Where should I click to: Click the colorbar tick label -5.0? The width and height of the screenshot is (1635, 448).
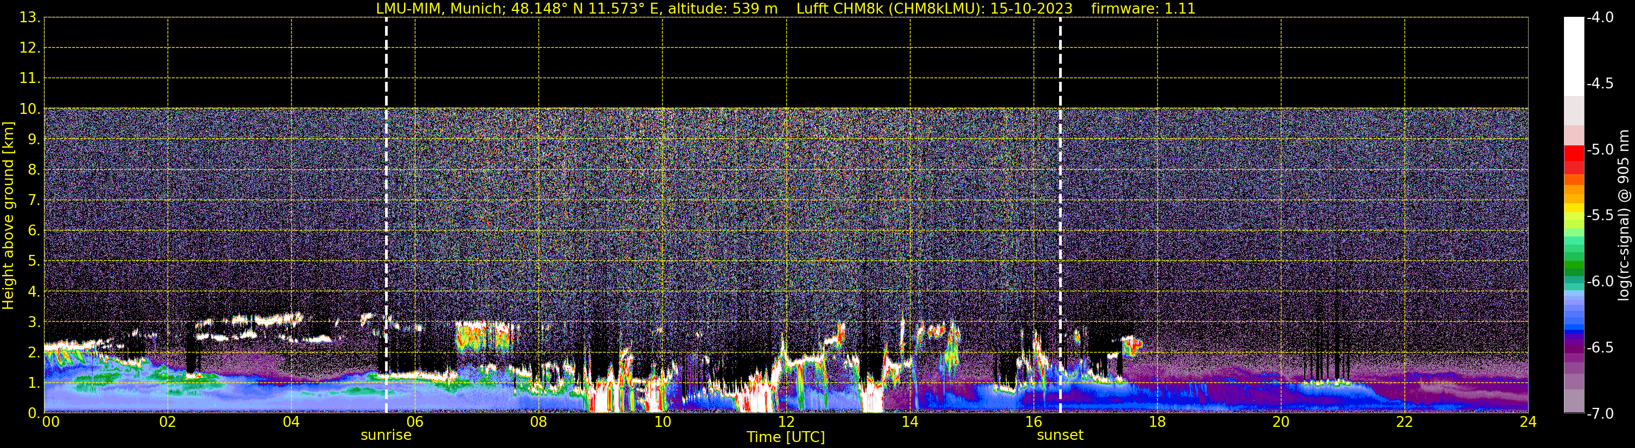tap(1599, 150)
